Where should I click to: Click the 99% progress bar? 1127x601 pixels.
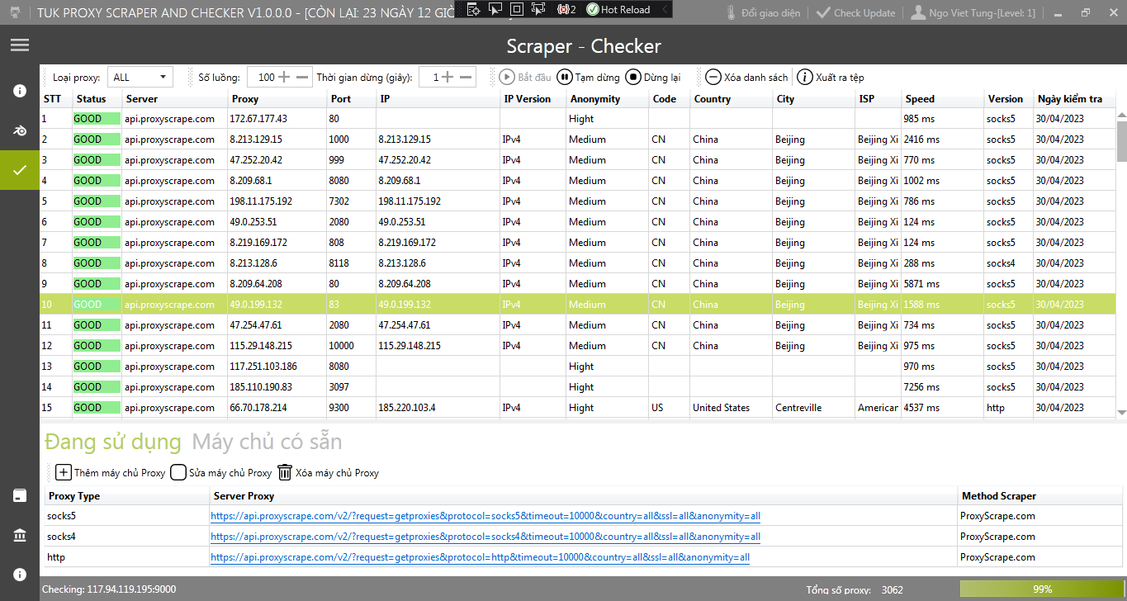pyautogui.click(x=1042, y=589)
